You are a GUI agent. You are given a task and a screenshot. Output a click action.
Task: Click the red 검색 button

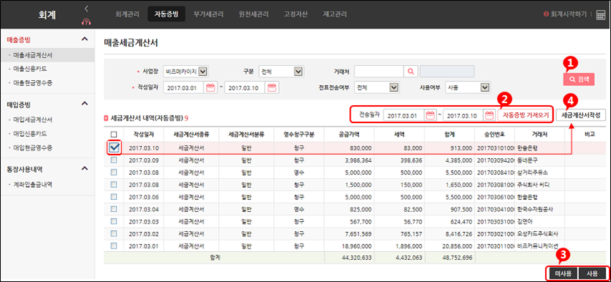pyautogui.click(x=579, y=79)
